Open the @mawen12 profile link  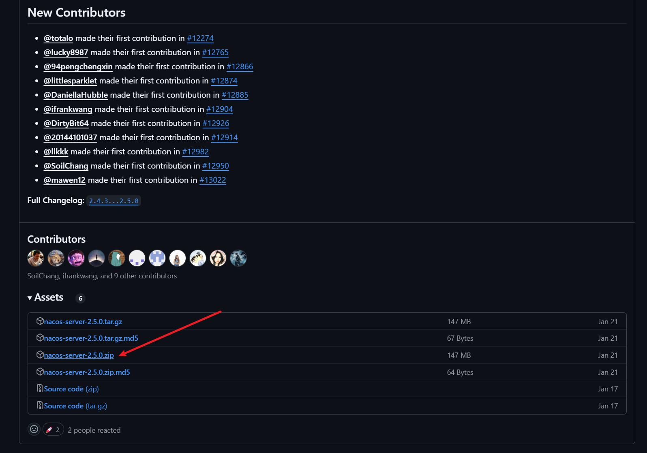64,180
